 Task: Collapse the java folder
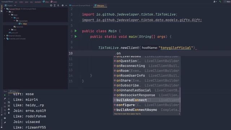[12, 18]
